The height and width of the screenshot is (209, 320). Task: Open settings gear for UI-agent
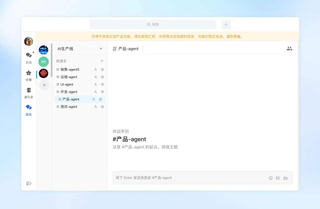click(103, 84)
